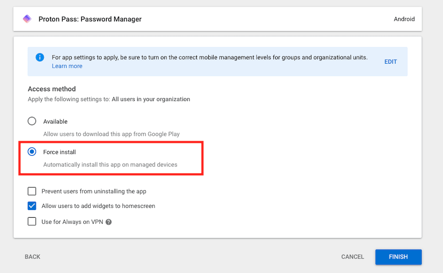443x273 pixels.
Task: Click the Access method heading
Action: 51,88
